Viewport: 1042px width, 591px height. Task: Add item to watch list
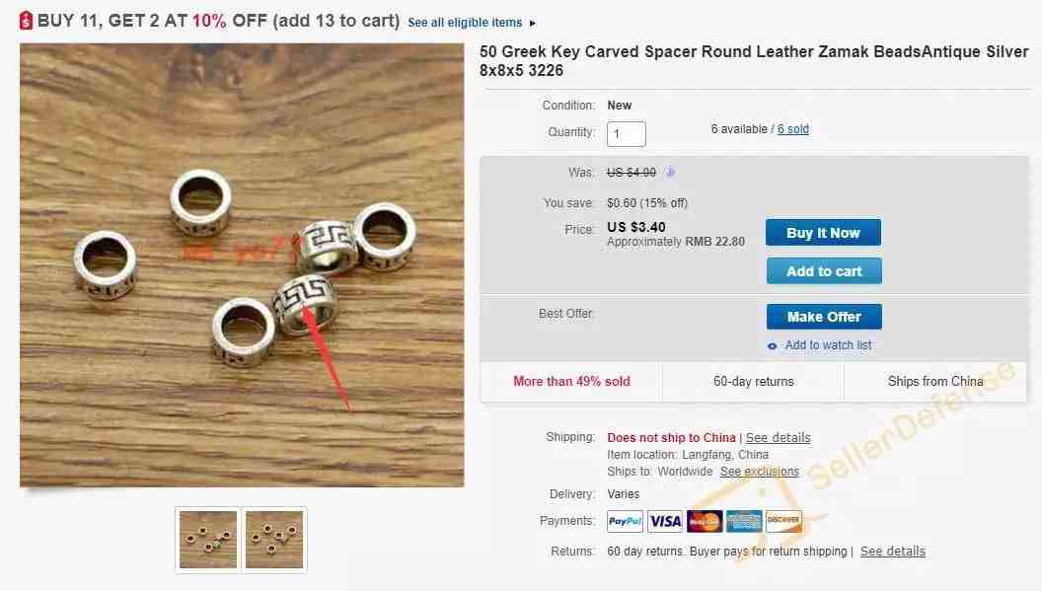pos(828,345)
